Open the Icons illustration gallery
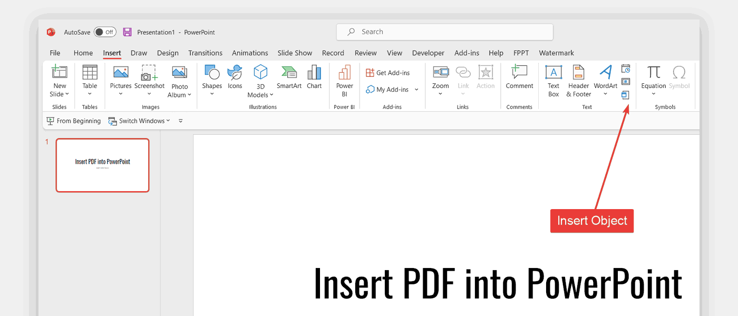 (235, 77)
